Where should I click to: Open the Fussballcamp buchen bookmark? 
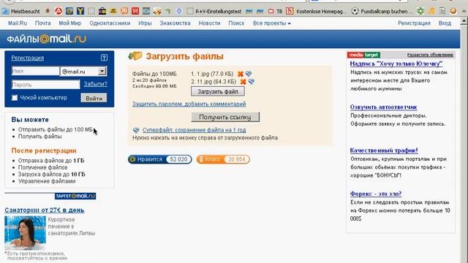tap(382, 12)
